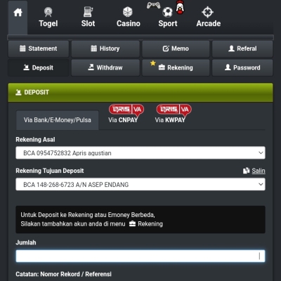Click the rooster icon above Sport
Viewport: 281px width, 281px height.
[180, 7]
